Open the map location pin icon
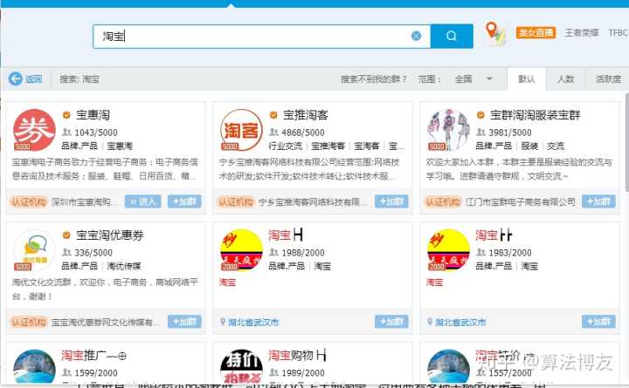This screenshot has height=388, width=629. pos(495,34)
